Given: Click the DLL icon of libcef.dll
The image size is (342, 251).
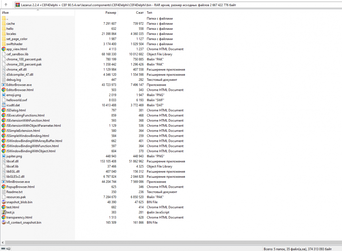Looking at the screenshot, I should [x=4, y=161].
